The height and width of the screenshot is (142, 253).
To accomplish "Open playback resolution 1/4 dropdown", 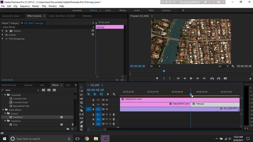I will tap(223, 66).
